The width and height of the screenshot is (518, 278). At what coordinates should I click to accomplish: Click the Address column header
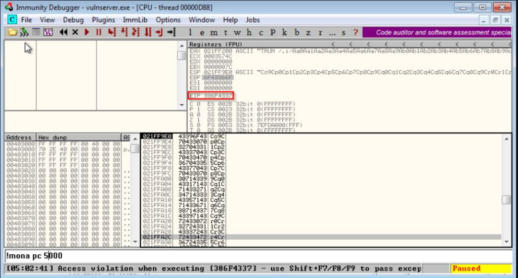[x=20, y=137]
